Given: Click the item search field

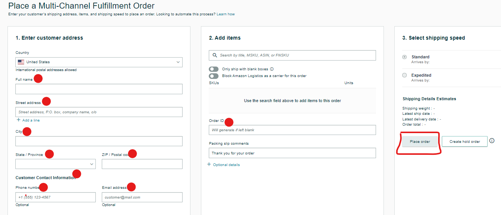Looking at the screenshot, I should click(x=292, y=55).
